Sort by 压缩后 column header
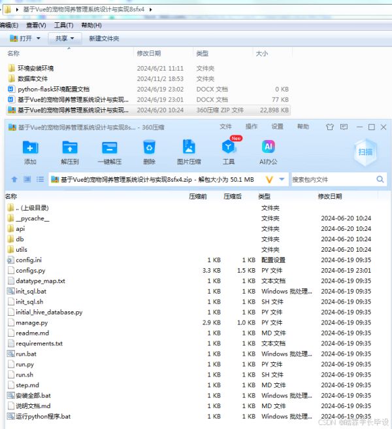Image resolution: width=392 pixels, height=429 pixels. coord(233,196)
